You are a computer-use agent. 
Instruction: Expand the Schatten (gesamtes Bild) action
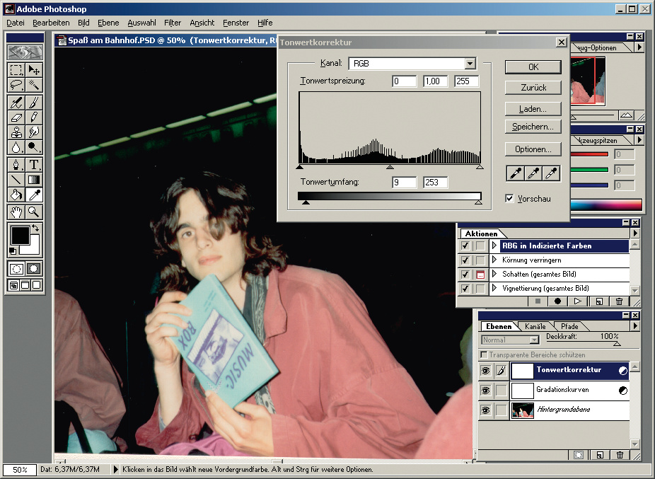495,274
